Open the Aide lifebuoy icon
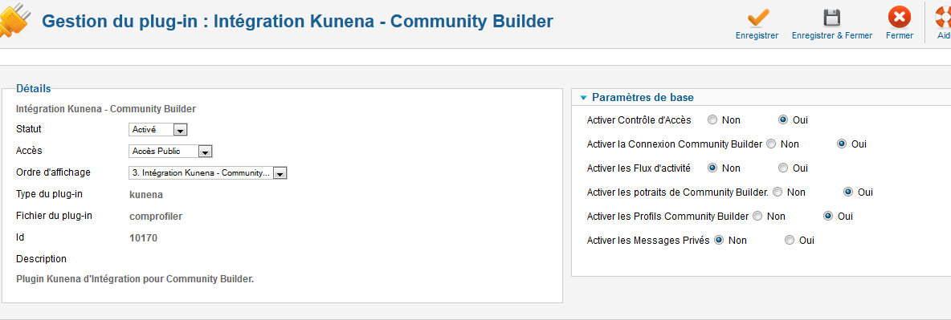The width and height of the screenshot is (951, 320). pyautogui.click(x=944, y=17)
